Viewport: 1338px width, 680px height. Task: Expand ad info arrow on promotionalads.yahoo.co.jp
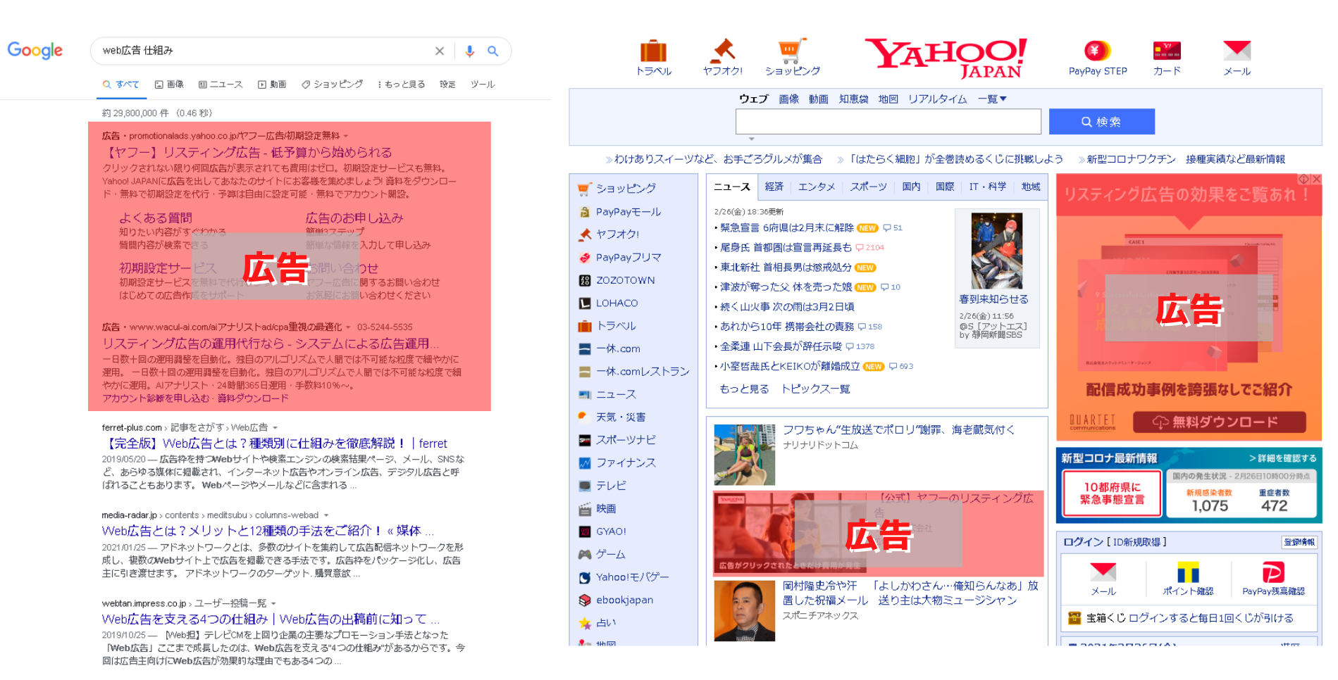[x=345, y=136]
